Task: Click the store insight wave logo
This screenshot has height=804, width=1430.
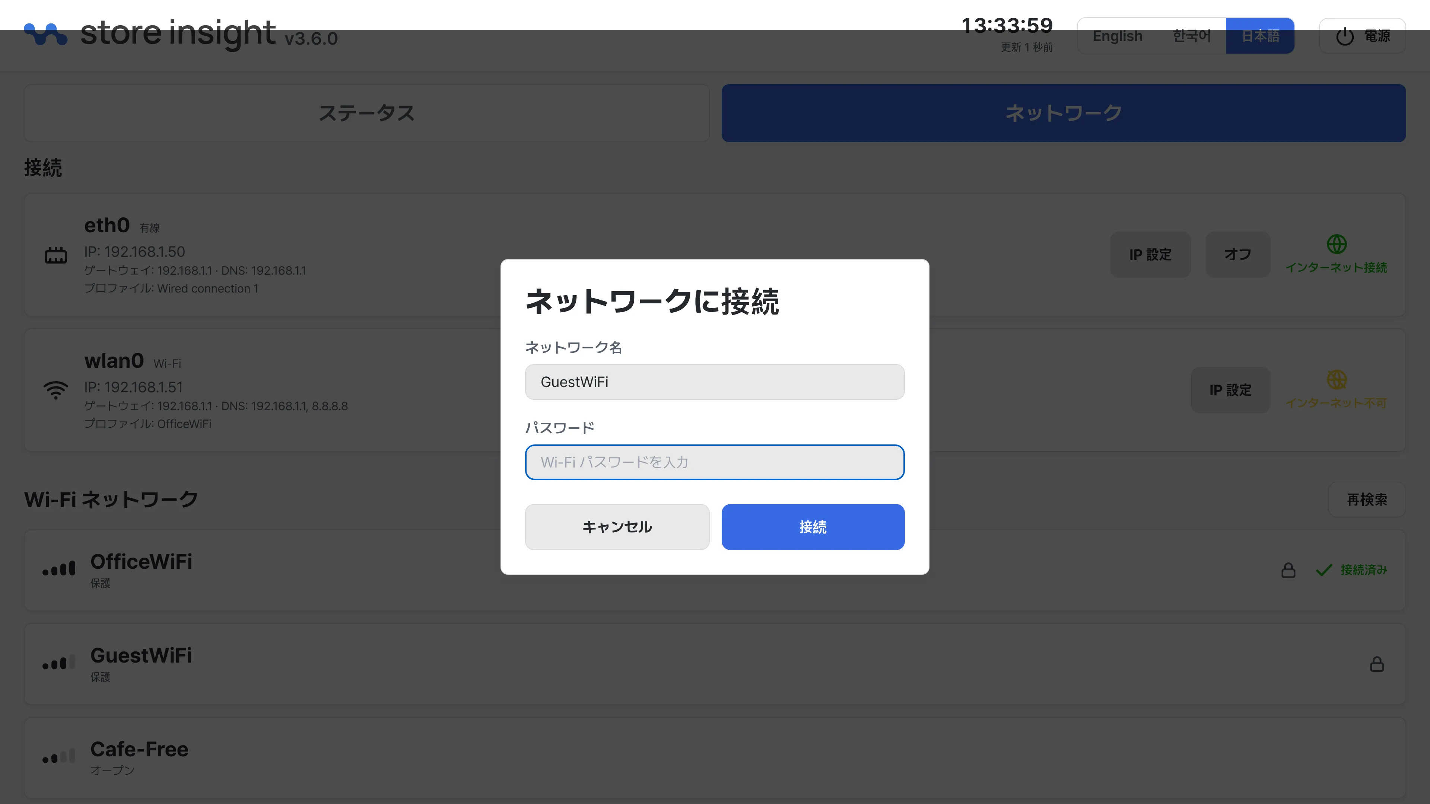Action: 45,34
